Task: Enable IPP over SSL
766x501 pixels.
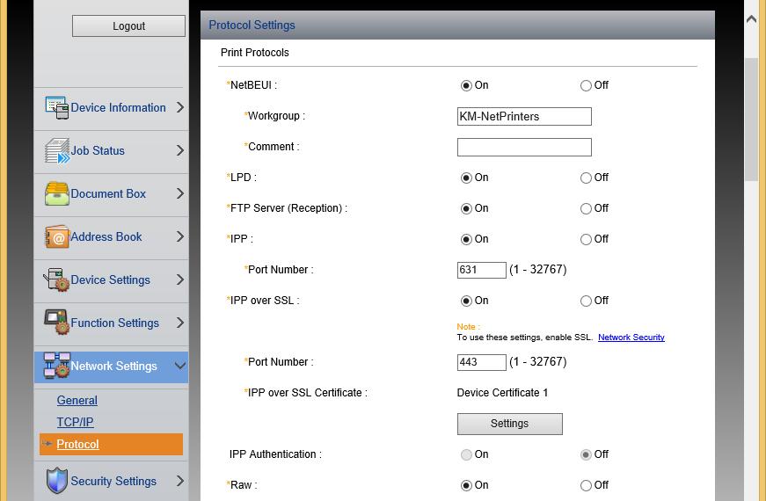Action: click(466, 301)
